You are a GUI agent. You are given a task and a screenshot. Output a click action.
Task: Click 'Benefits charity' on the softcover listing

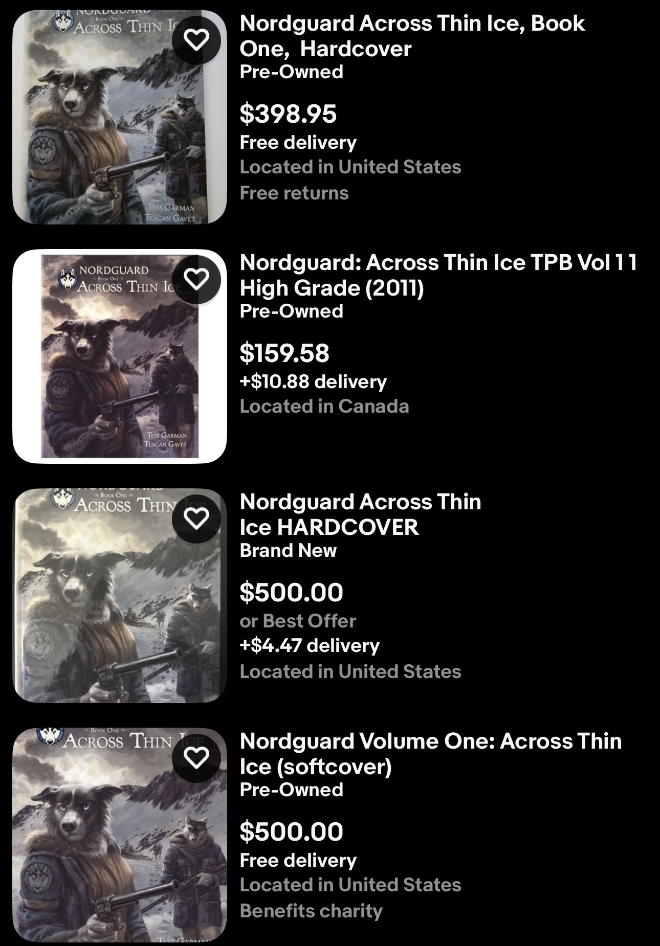[311, 911]
